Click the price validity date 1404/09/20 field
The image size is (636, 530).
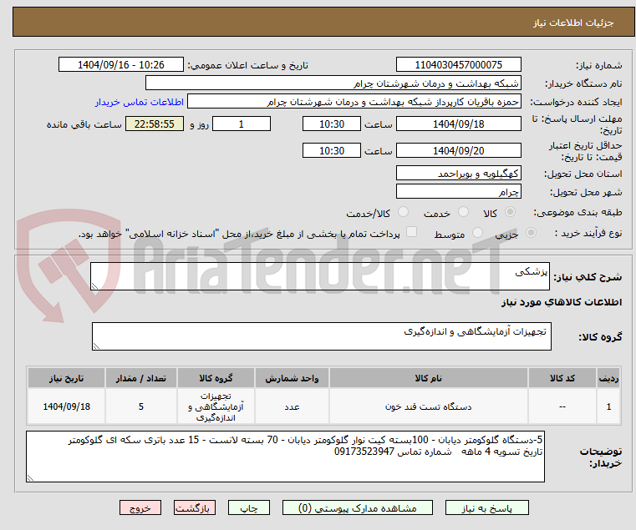458,151
